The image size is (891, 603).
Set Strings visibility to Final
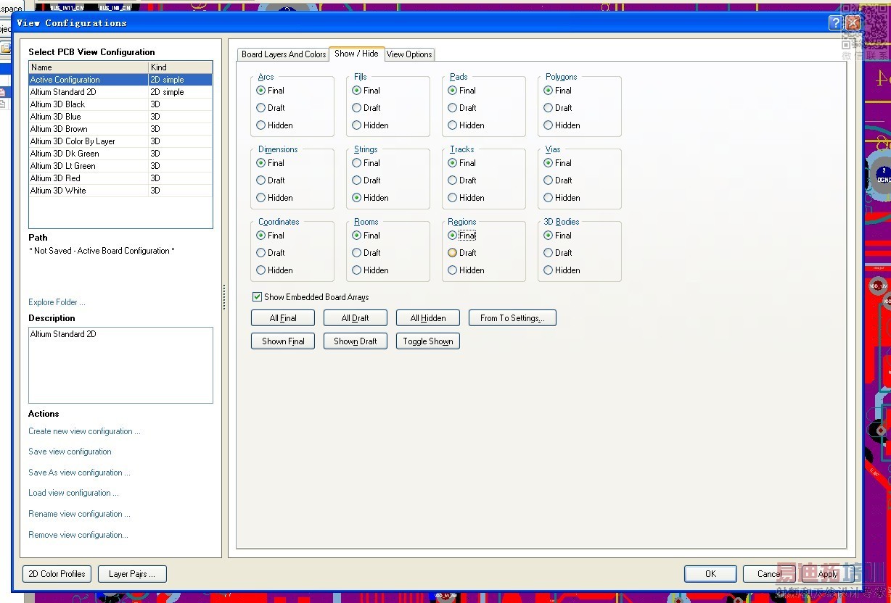click(357, 163)
